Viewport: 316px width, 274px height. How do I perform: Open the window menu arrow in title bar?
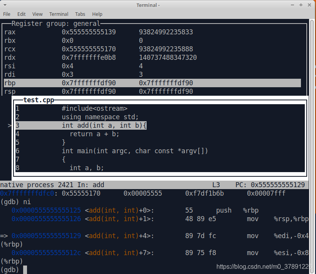tap(5, 5)
